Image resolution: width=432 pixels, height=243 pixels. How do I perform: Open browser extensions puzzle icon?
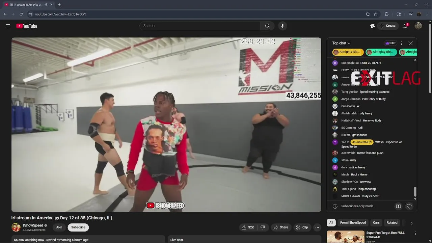[x=387, y=14]
